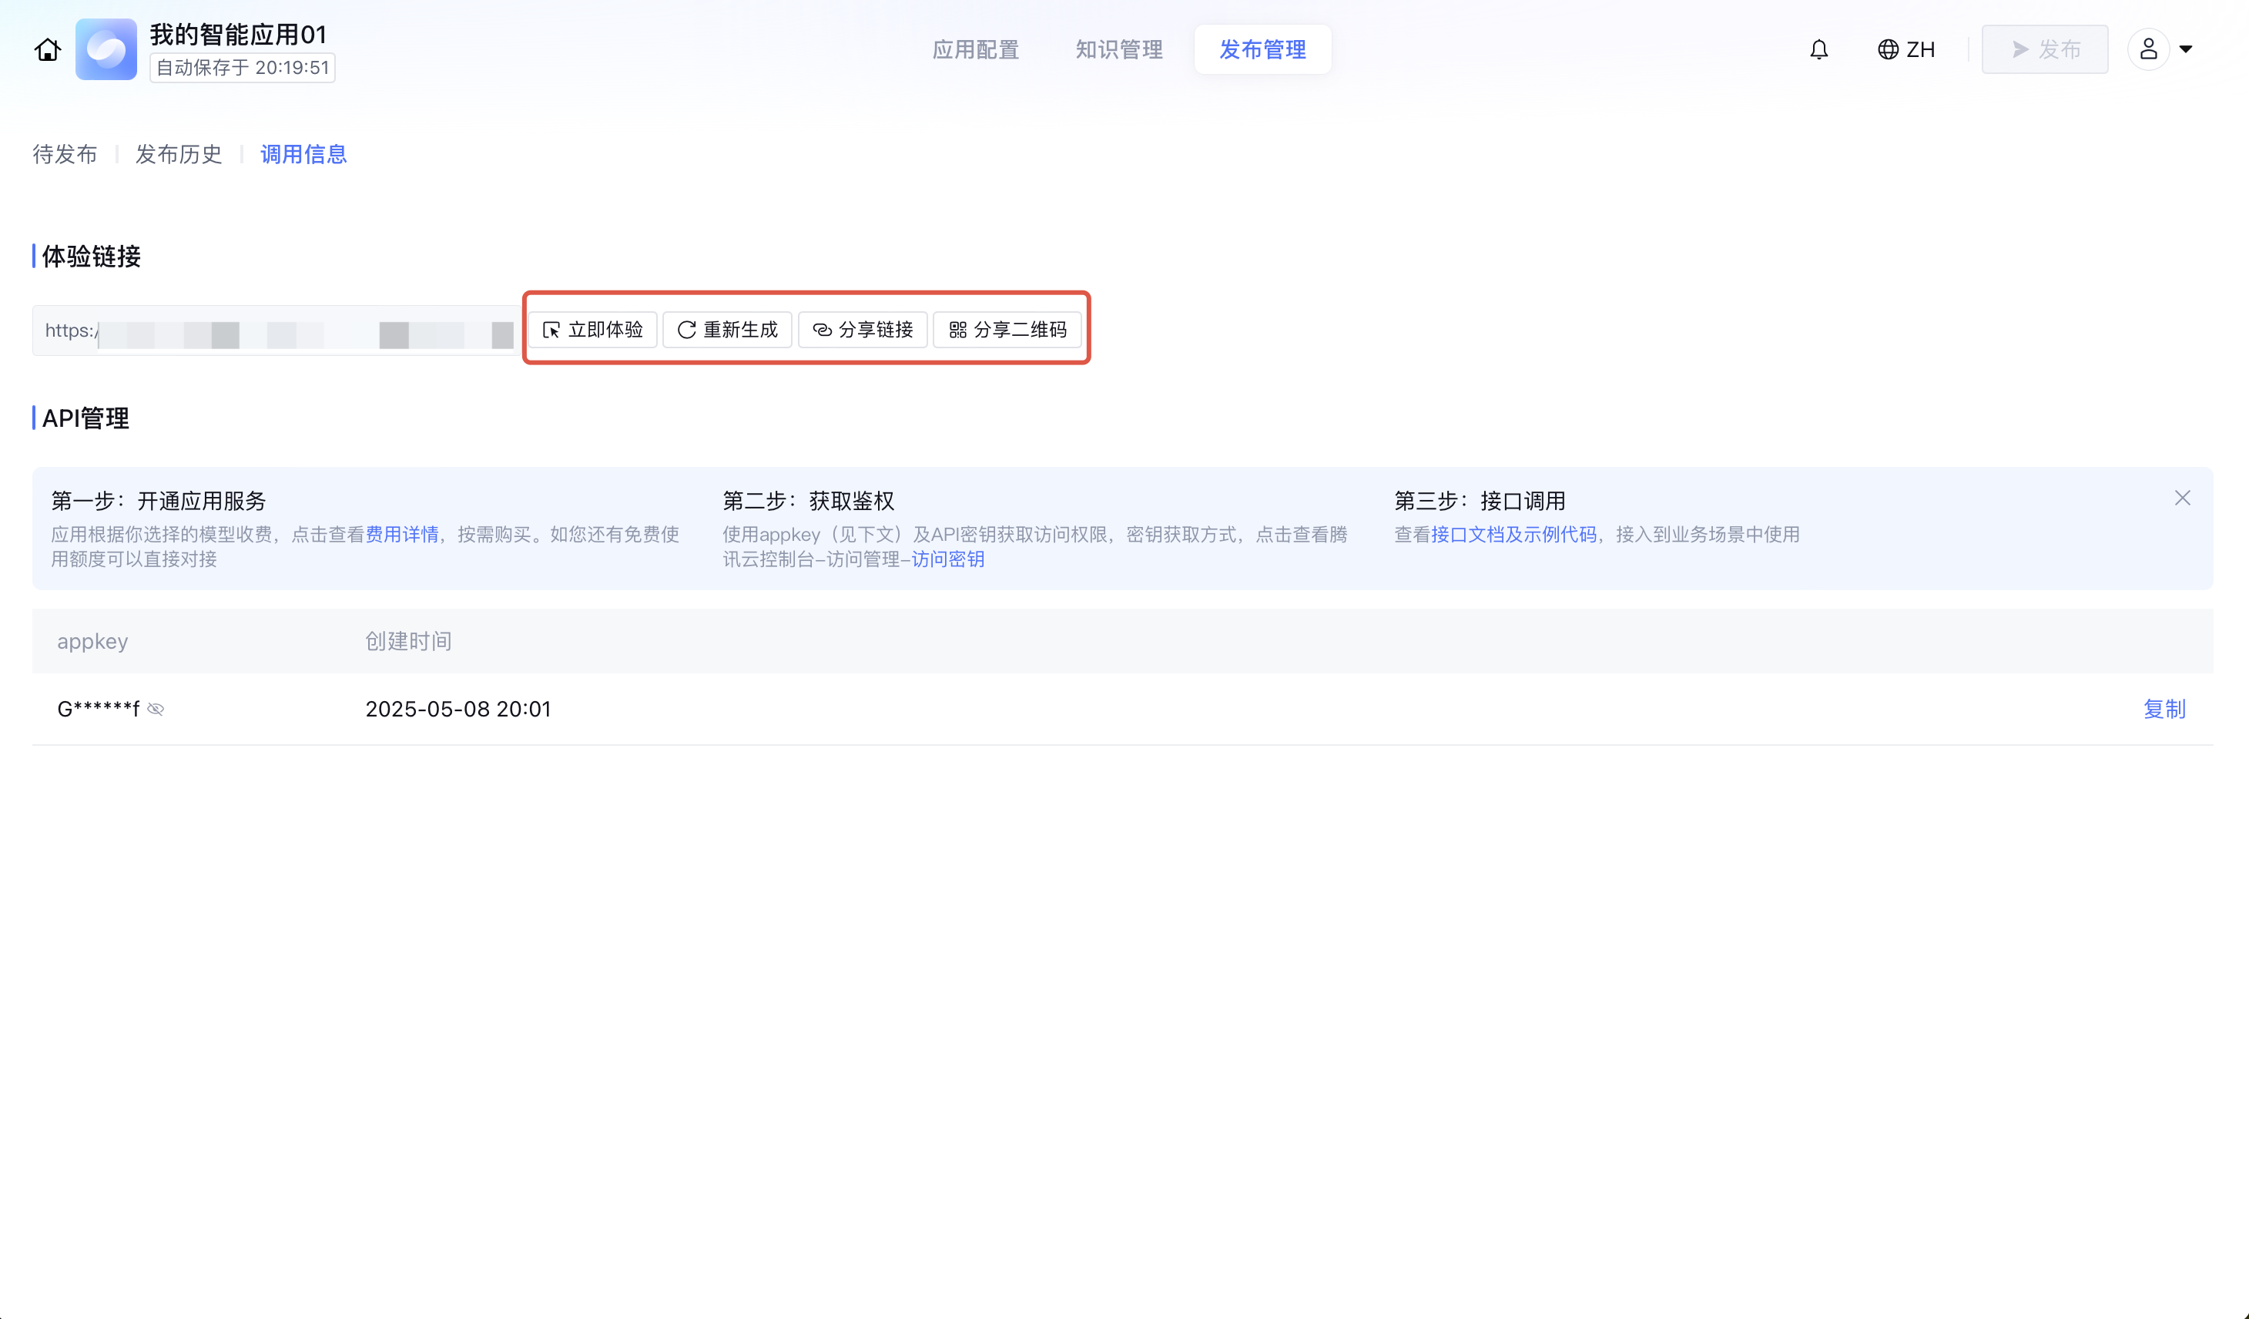2249x1319 pixels.
Task: Switch language with the ZH globe icon
Action: coord(1906,50)
